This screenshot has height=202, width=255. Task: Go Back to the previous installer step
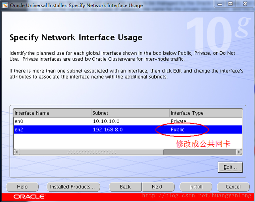point(125,187)
